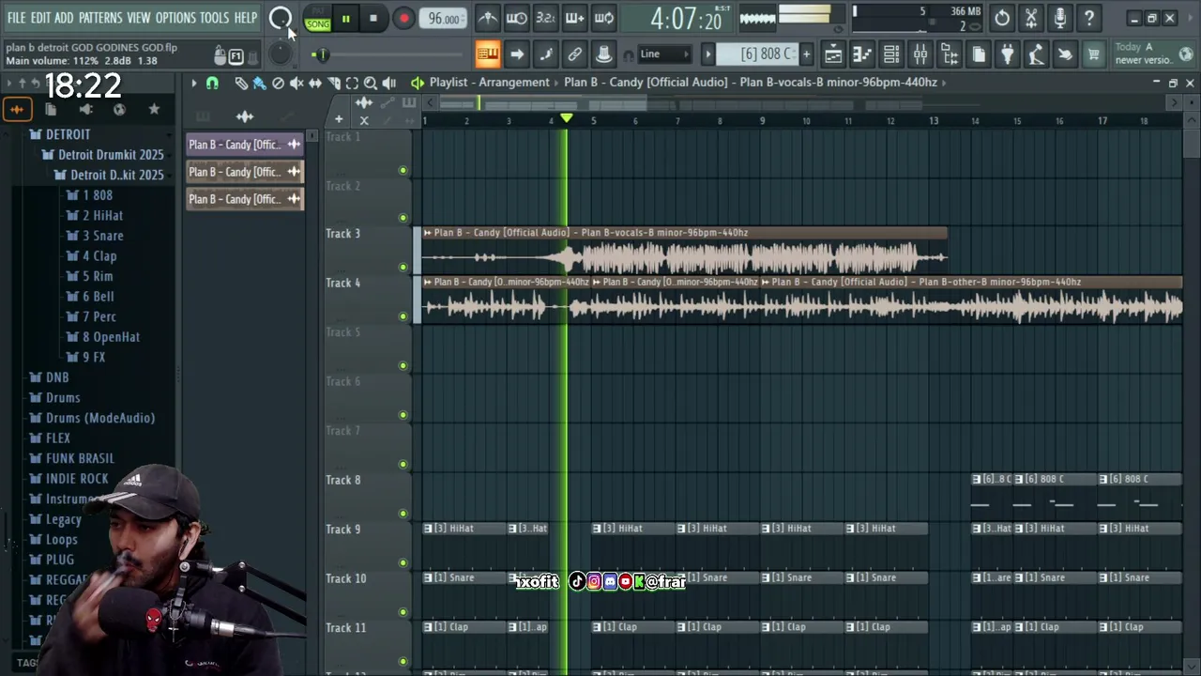
Task: Expand the 3 Snare folder
Action: click(x=96, y=236)
